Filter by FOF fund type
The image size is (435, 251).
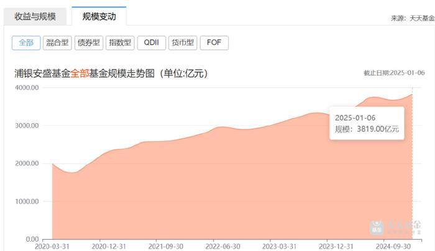[x=214, y=43]
